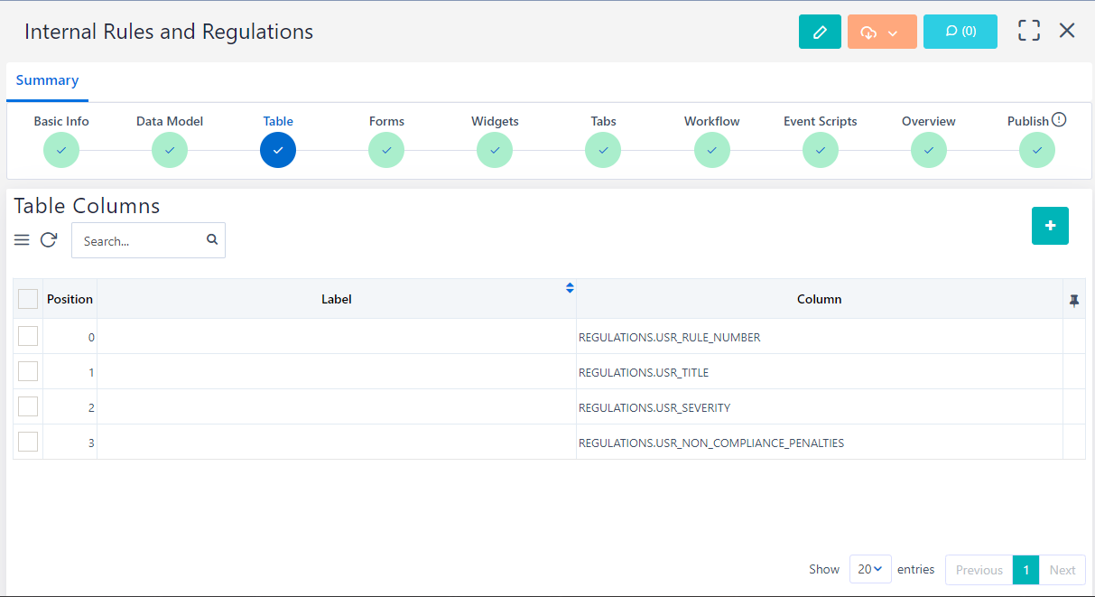Open the orange cloud download dropdown

(881, 32)
